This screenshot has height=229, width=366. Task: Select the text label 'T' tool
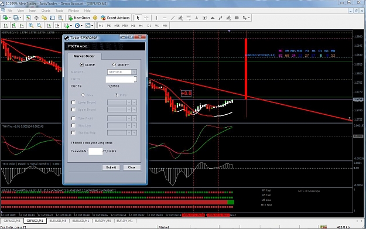[x=204, y=18]
